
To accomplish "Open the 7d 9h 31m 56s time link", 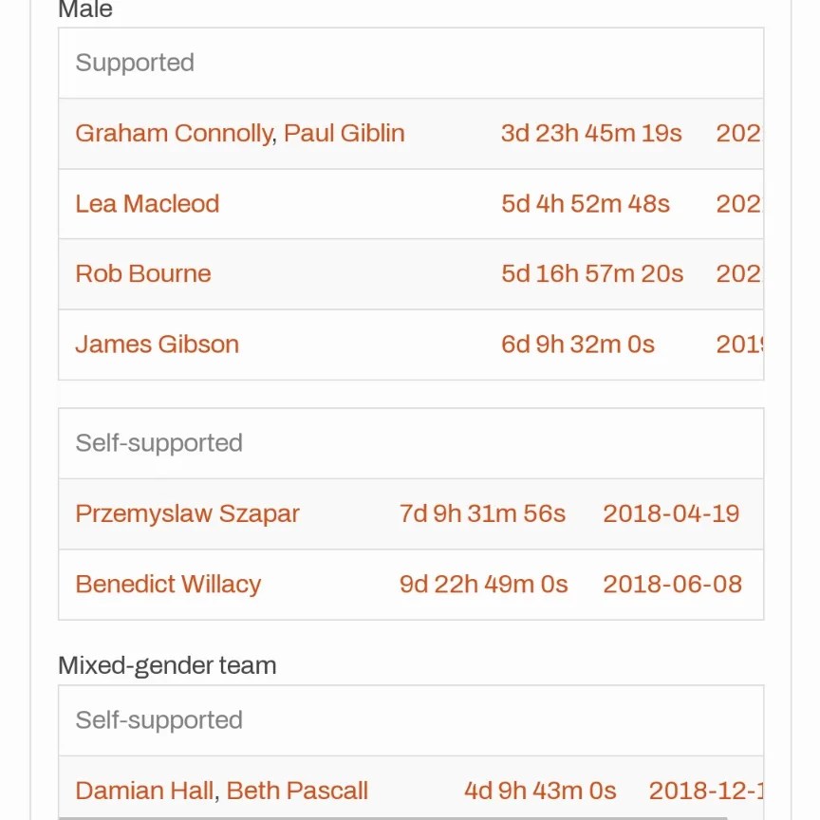I will 482,514.
